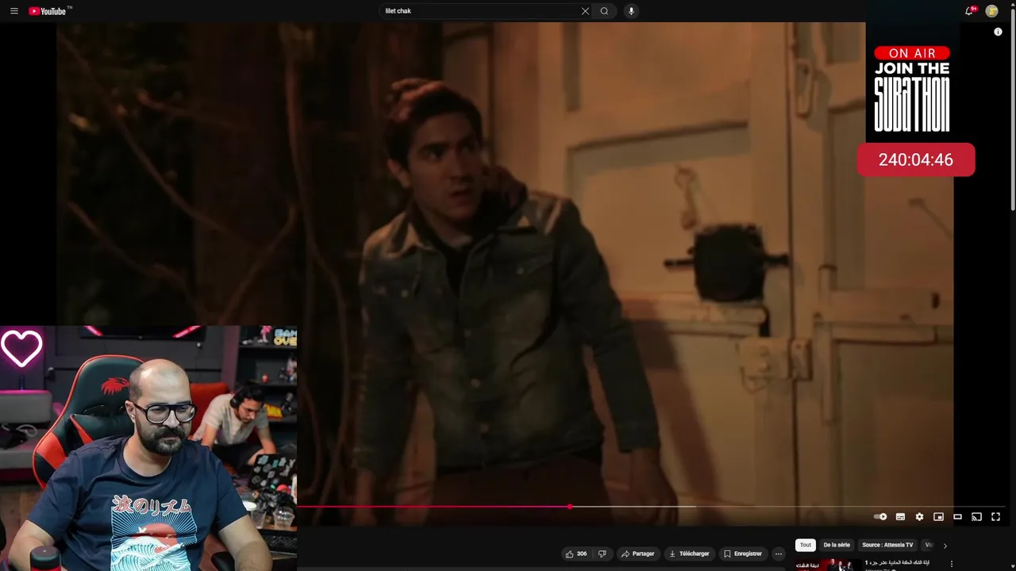Open the account avatar menu
The height and width of the screenshot is (571, 1016).
click(x=991, y=11)
